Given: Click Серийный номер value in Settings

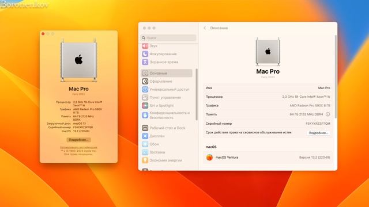Looking at the screenshot, I should click(318, 124).
